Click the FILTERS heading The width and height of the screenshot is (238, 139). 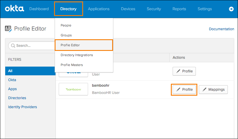click(15, 60)
